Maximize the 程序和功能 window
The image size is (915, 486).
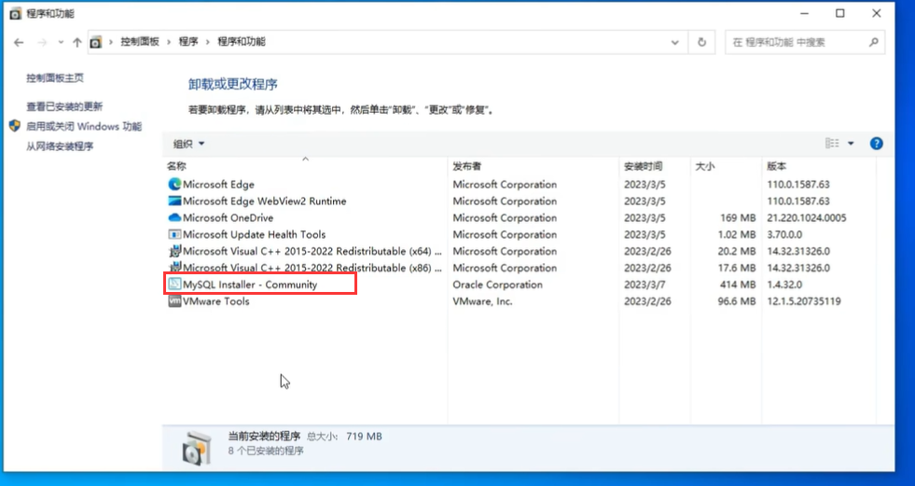pyautogui.click(x=839, y=13)
